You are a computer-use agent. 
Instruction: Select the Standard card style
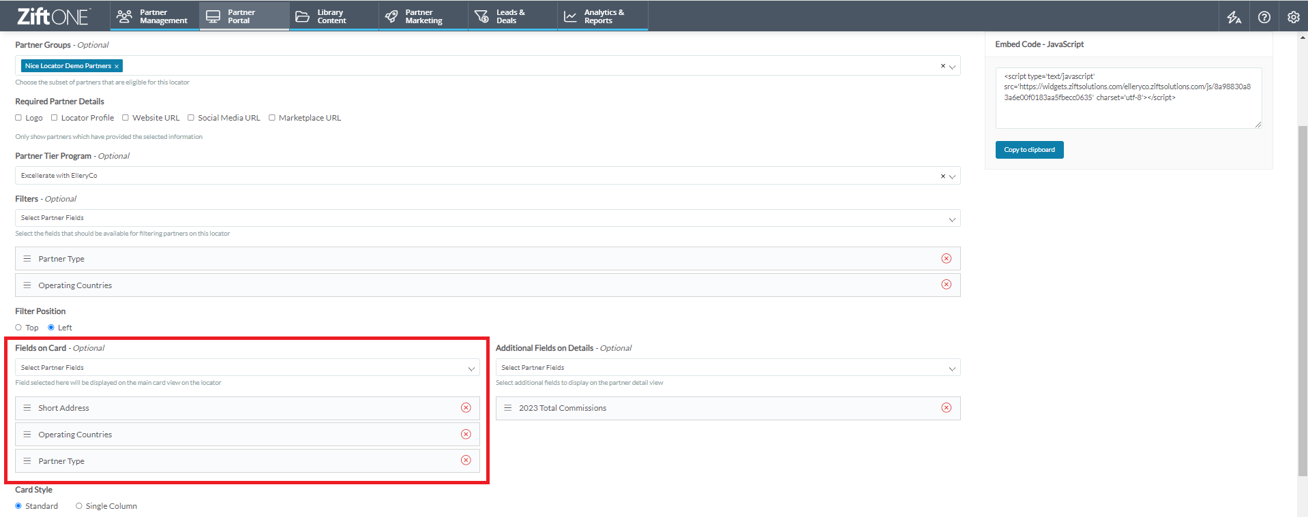(18, 506)
